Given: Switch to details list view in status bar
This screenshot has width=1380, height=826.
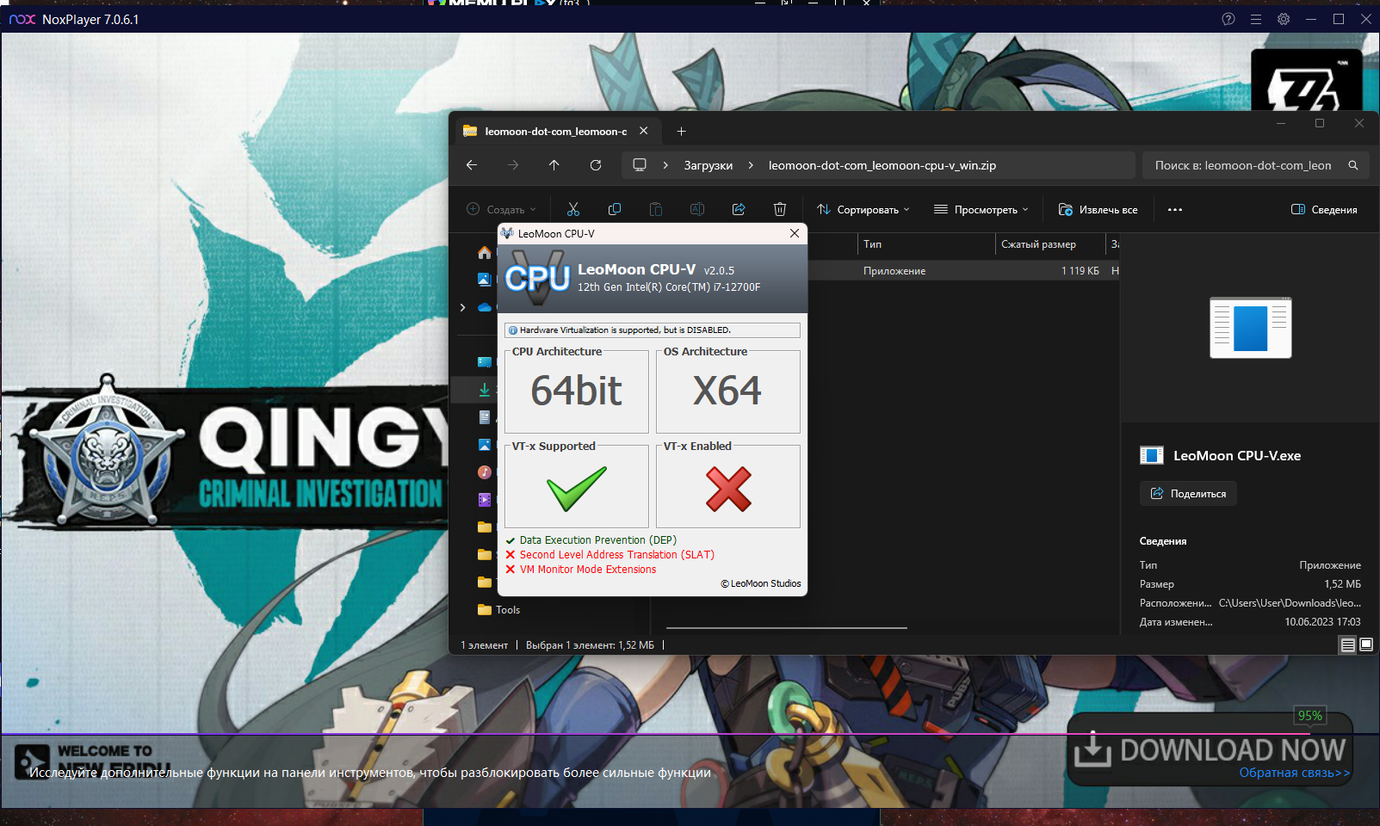Looking at the screenshot, I should pyautogui.click(x=1348, y=644).
